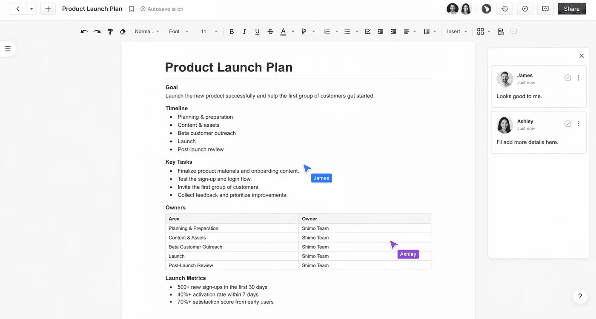Click the document title in the header
596x319 pixels.
click(x=92, y=9)
